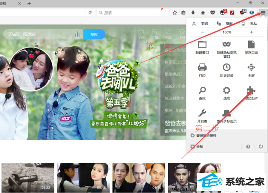The width and height of the screenshot is (268, 193).
Task: Select 极限挑战3 in the banner list
Action: pyautogui.click(x=175, y=74)
